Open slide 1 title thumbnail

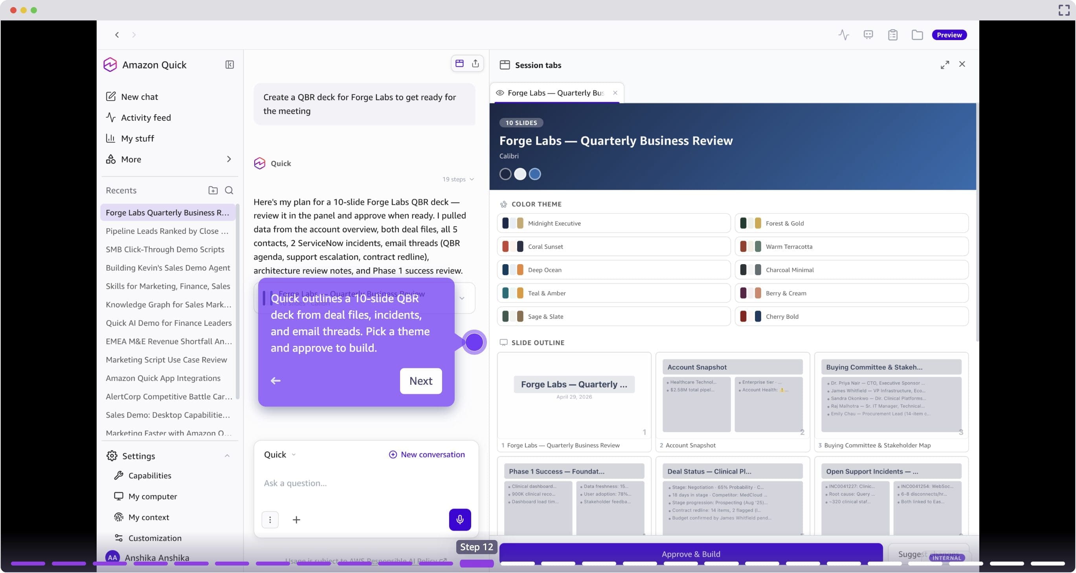573,401
